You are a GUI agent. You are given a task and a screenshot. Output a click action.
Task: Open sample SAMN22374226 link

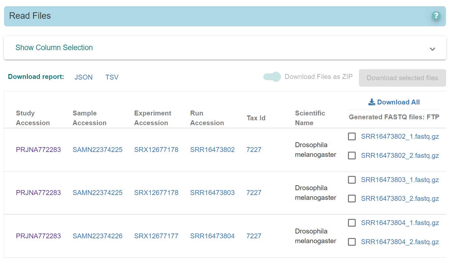pos(98,236)
